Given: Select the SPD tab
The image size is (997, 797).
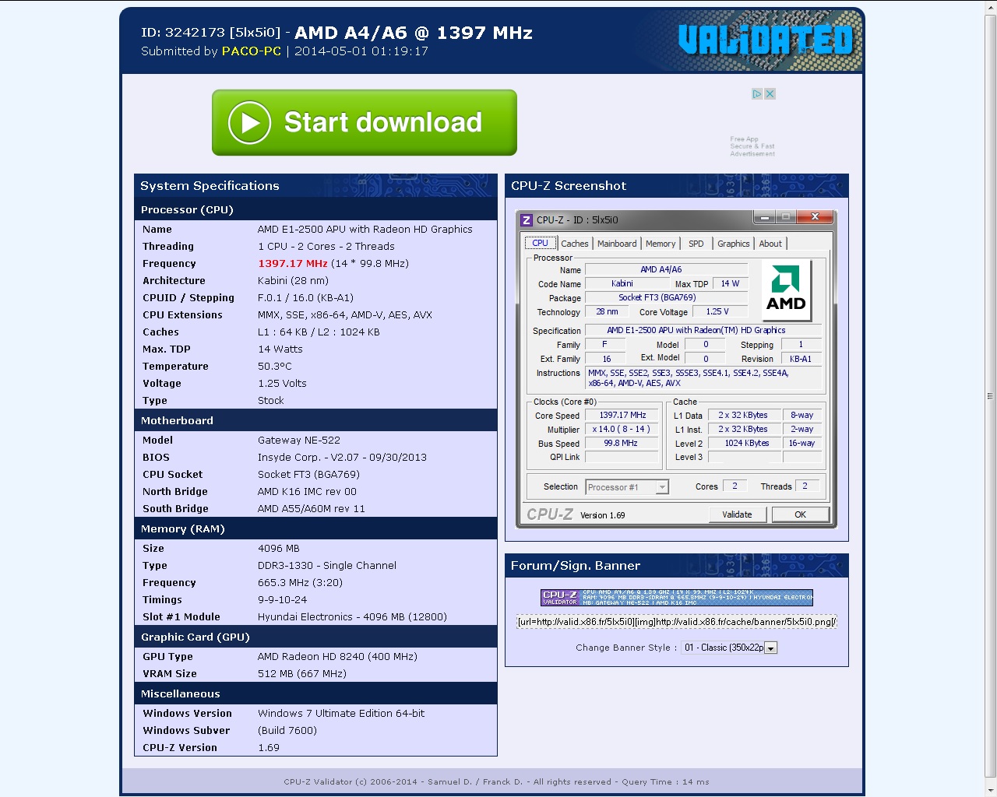Looking at the screenshot, I should [x=696, y=244].
